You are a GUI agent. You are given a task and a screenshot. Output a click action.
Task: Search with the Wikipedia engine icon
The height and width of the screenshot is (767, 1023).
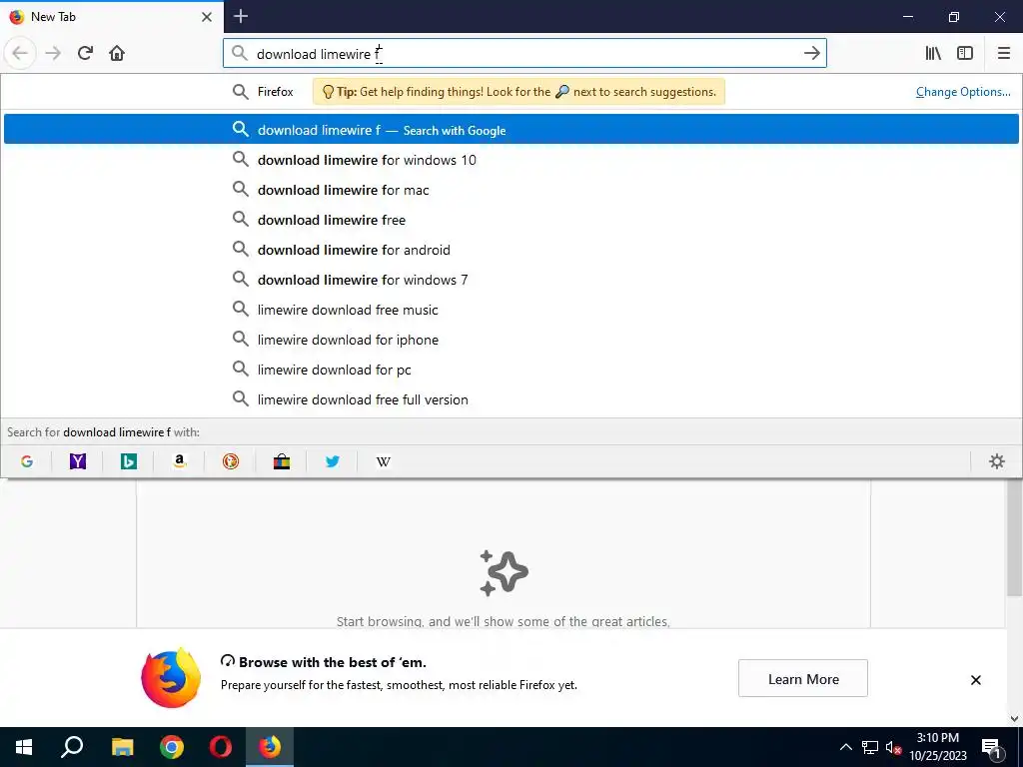[x=383, y=461]
